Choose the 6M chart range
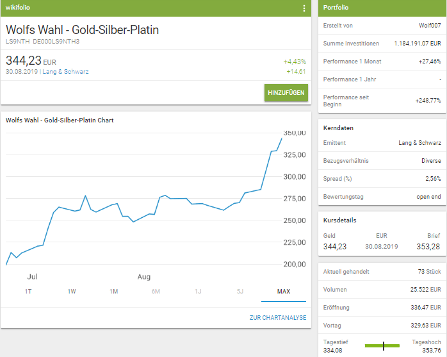This screenshot has height=357, width=447. click(x=156, y=292)
